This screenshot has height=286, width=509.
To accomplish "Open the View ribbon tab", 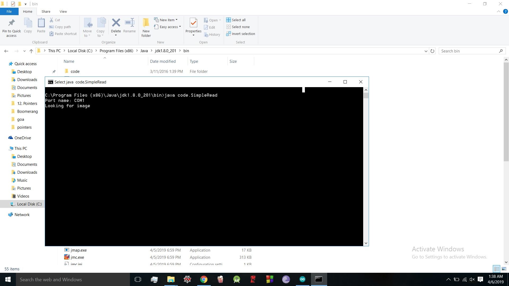I will pos(63,11).
